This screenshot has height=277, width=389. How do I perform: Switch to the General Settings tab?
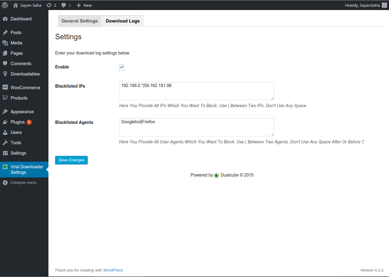(79, 21)
